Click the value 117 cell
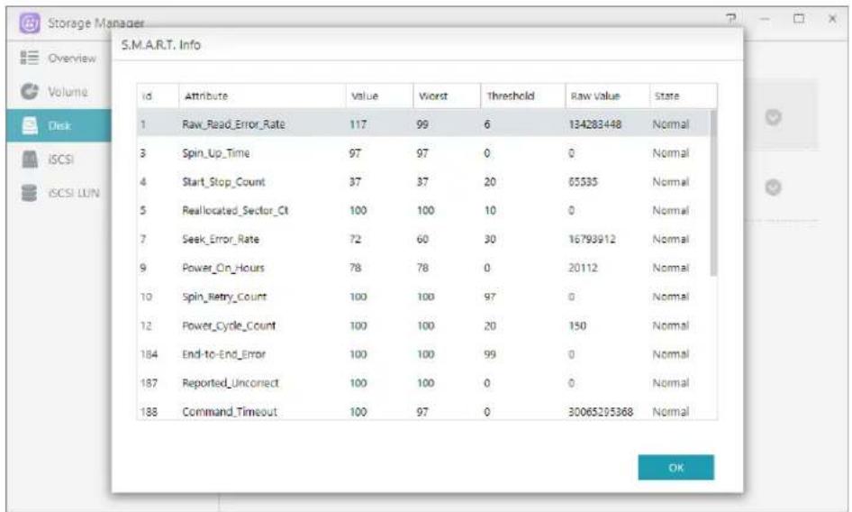 click(358, 124)
